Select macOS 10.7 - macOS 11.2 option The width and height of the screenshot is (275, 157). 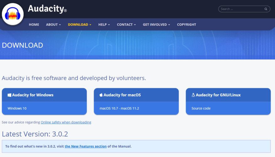[119, 108]
